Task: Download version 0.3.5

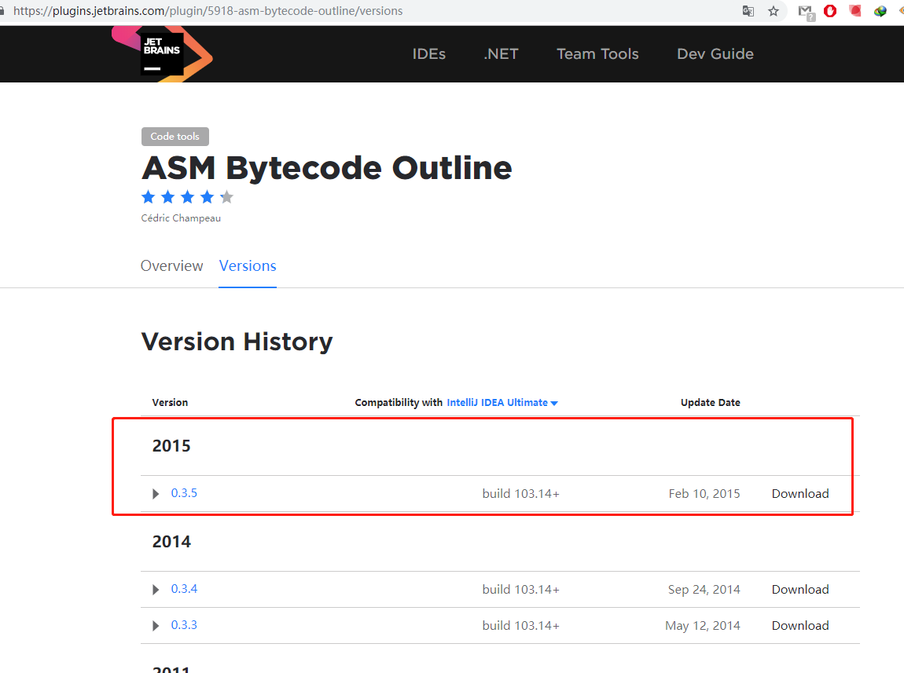Action: click(799, 493)
